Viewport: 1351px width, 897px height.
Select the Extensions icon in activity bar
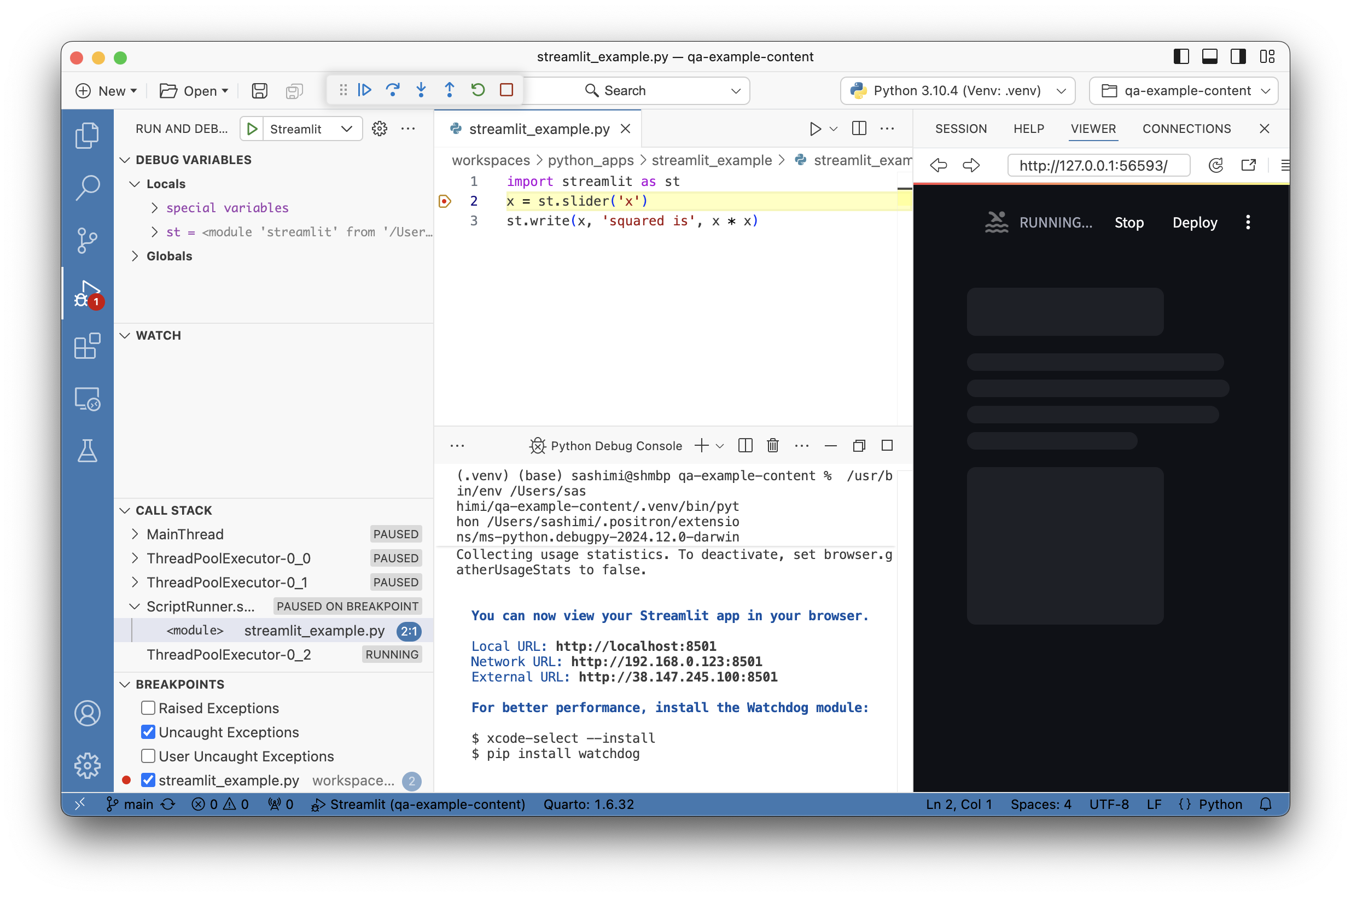88,346
